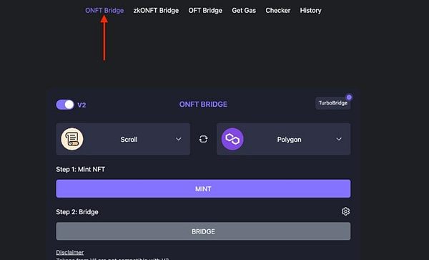Click the chevron next to Scroll

tap(178, 139)
